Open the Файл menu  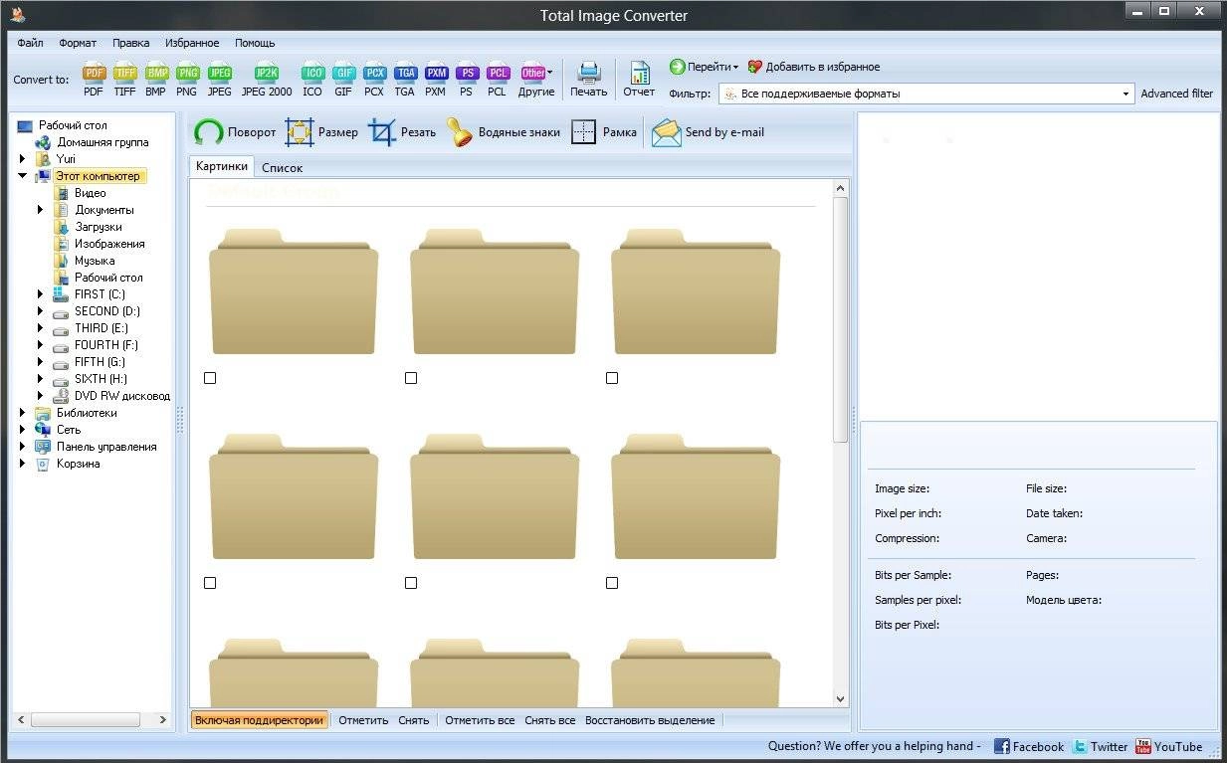pos(30,43)
